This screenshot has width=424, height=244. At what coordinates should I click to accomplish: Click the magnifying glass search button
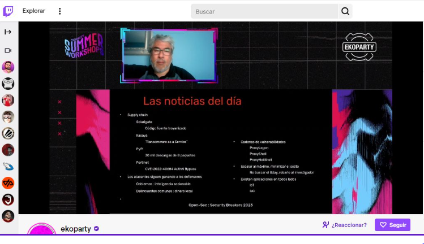[x=345, y=11]
